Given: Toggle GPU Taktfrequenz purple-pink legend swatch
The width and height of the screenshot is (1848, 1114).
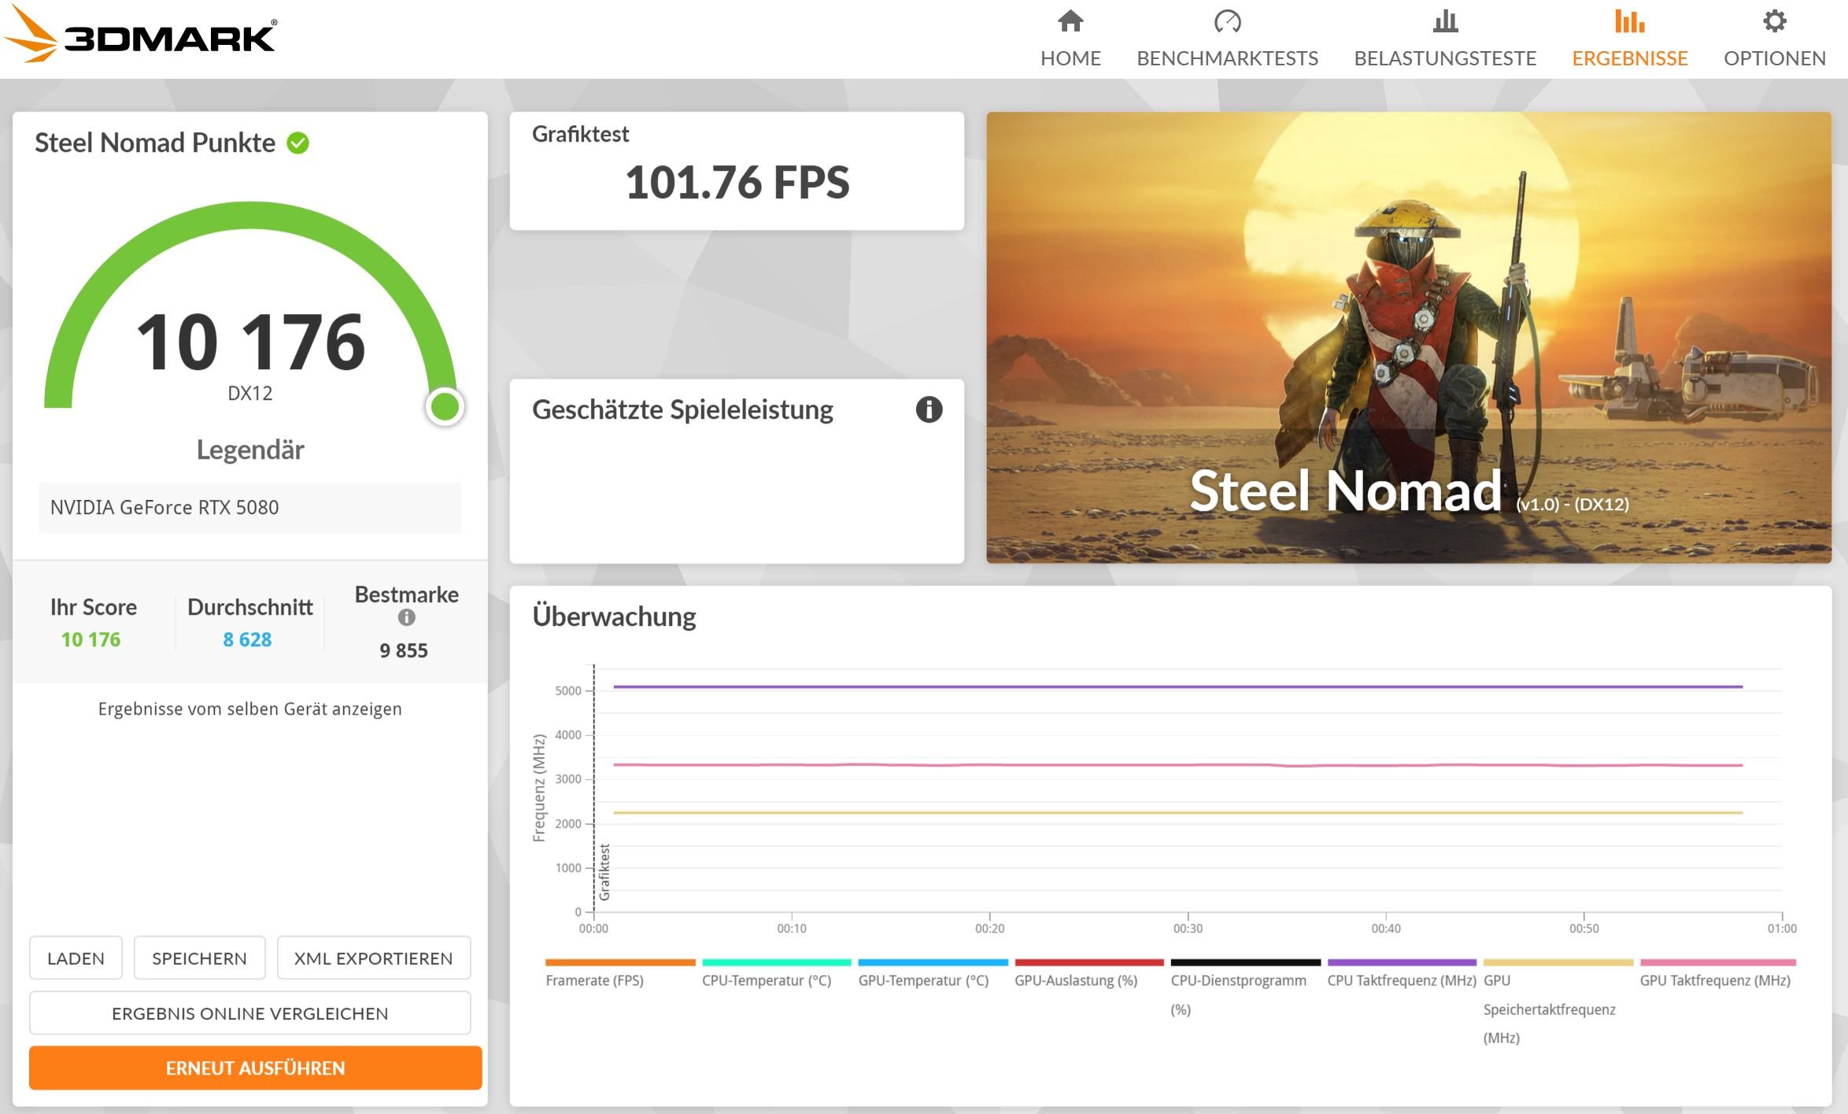Looking at the screenshot, I should [1717, 963].
